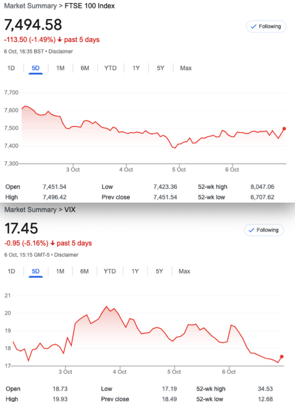This screenshot has width=295, height=402.
Task: Select the 1M tab on FTSE chart
Action: [x=60, y=68]
